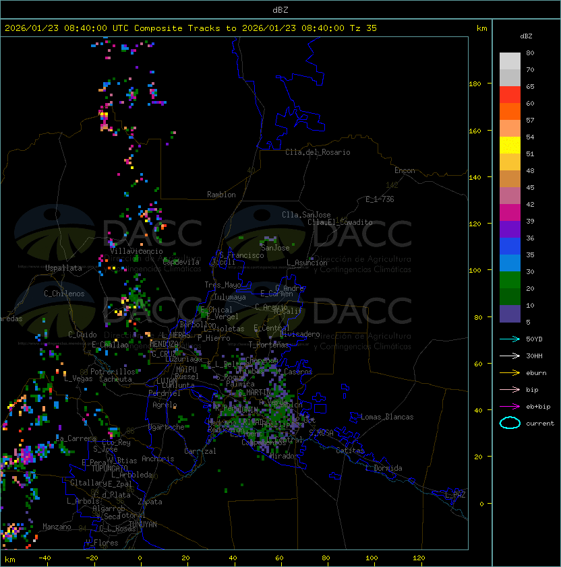Click the cyan 50YD arrow in legend
The width and height of the screenshot is (561, 567).
(510, 339)
